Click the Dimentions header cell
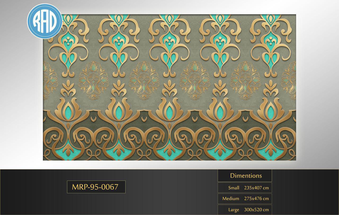This screenshot has height=215, width=339. pos(245,175)
